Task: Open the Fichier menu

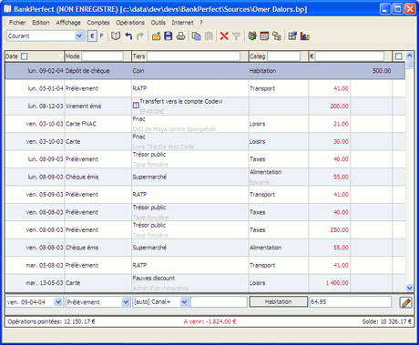Action: tap(17, 23)
